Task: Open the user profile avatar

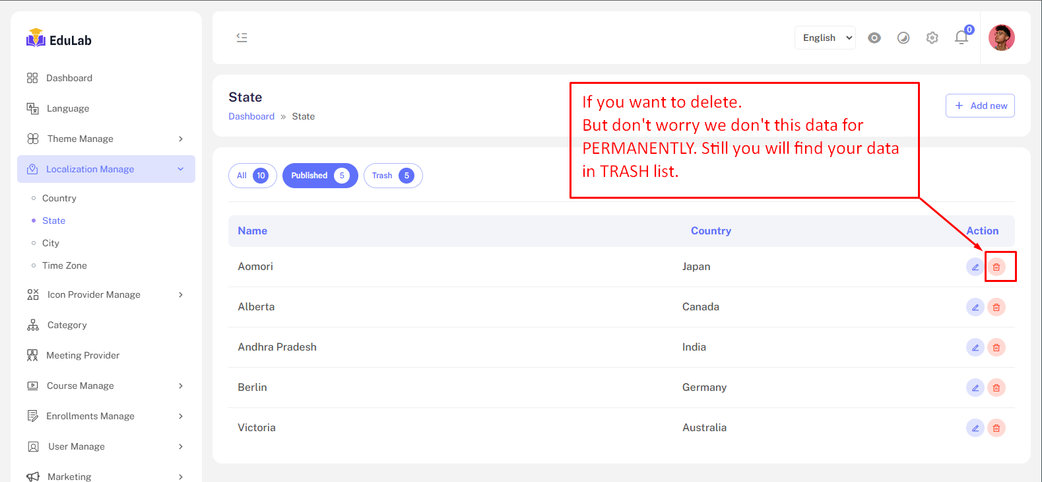Action: pos(1001,38)
